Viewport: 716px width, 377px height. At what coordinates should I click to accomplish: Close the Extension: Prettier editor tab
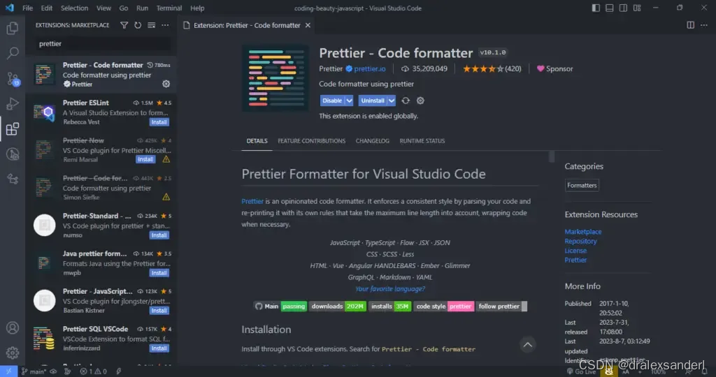tap(308, 25)
